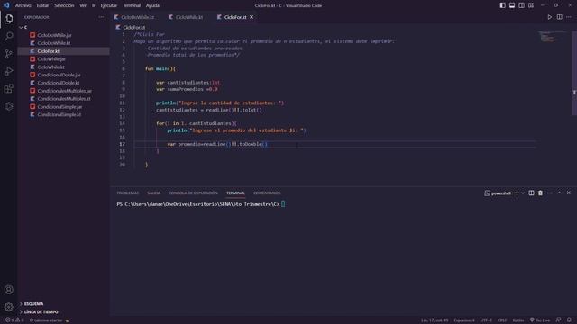Image resolution: width=577 pixels, height=324 pixels.
Task: Switch to the SALIDA panel tab
Action: click(x=154, y=193)
